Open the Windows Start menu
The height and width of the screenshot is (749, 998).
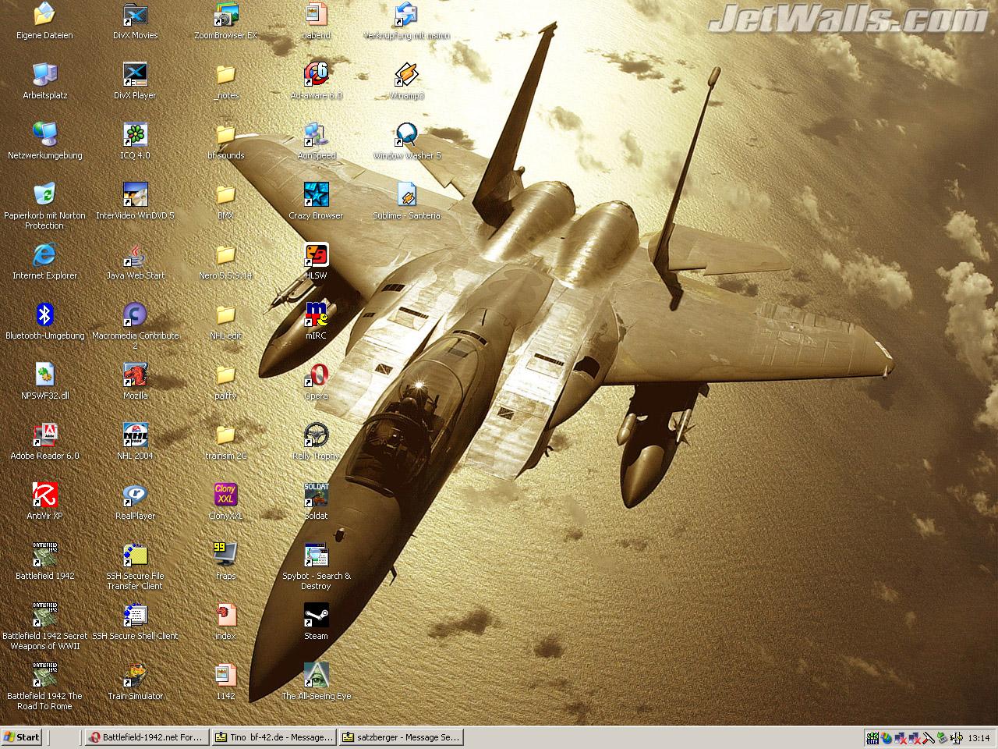pos(22,737)
